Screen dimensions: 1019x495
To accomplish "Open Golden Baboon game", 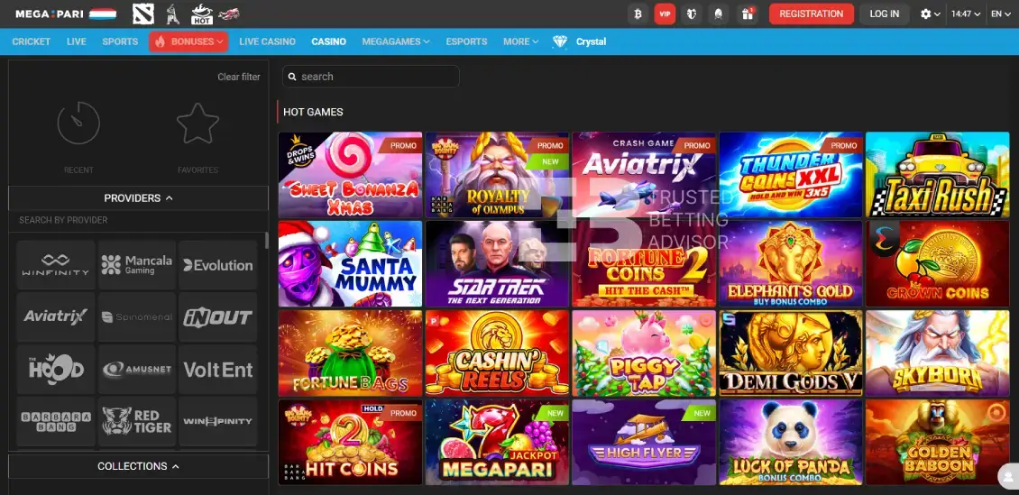I will [938, 443].
